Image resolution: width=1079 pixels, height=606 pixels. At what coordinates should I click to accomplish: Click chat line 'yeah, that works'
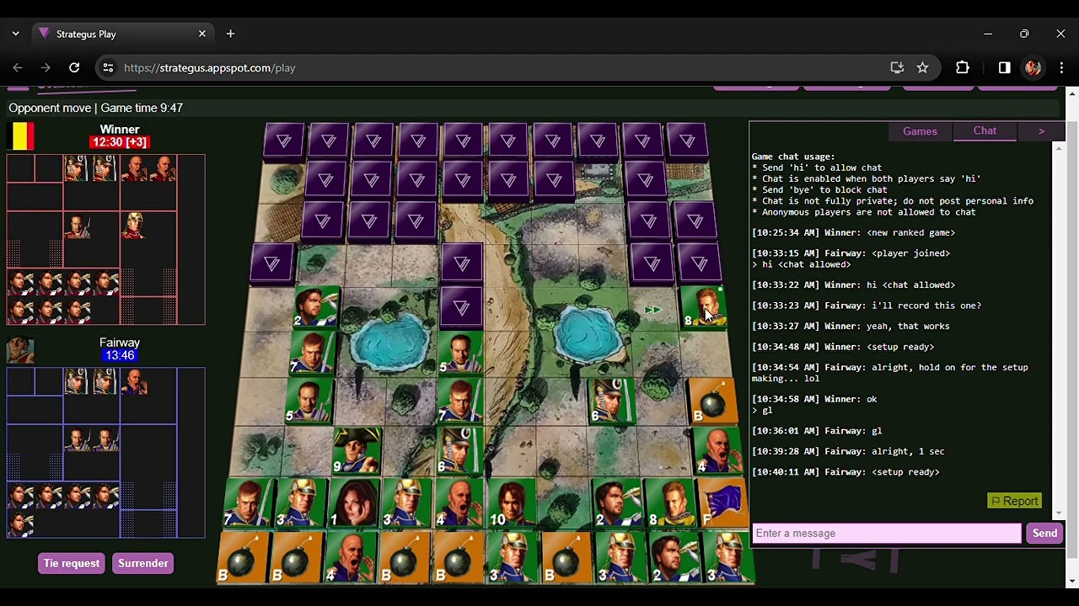pos(851,326)
